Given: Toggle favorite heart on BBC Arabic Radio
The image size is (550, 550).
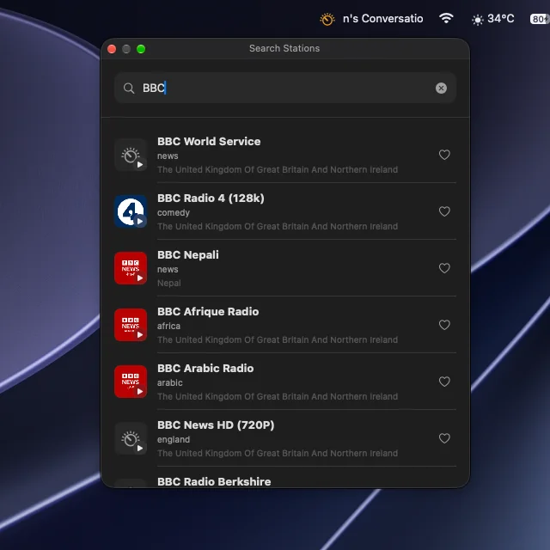Looking at the screenshot, I should pyautogui.click(x=444, y=382).
